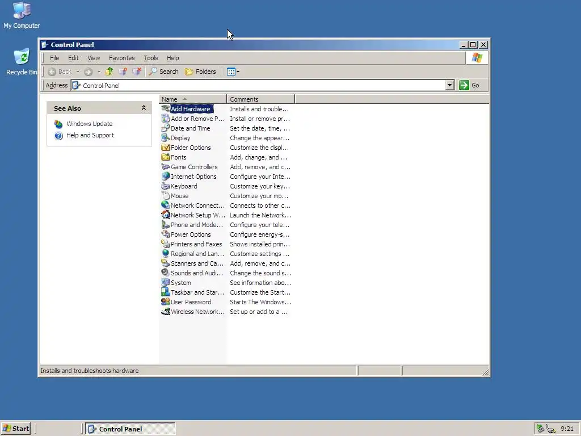The width and height of the screenshot is (581, 436).
Task: Open the Recycle Bin desktop icon
Action: pyautogui.click(x=22, y=62)
